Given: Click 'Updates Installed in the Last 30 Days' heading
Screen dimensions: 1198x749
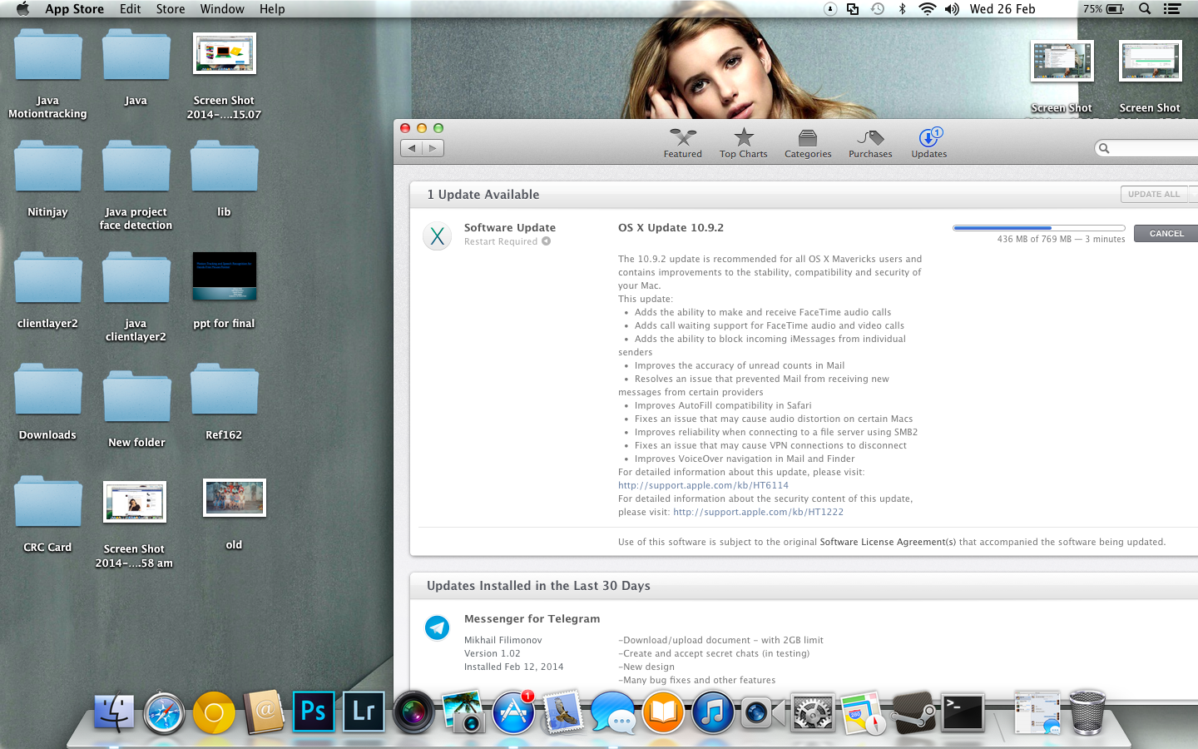Looking at the screenshot, I should pos(538,585).
